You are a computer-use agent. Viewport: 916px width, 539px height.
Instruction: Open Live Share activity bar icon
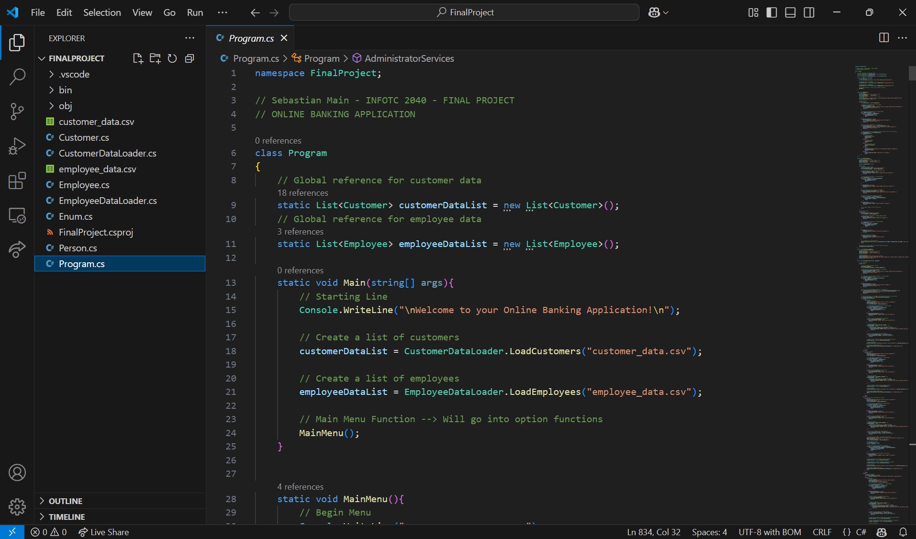(x=17, y=249)
